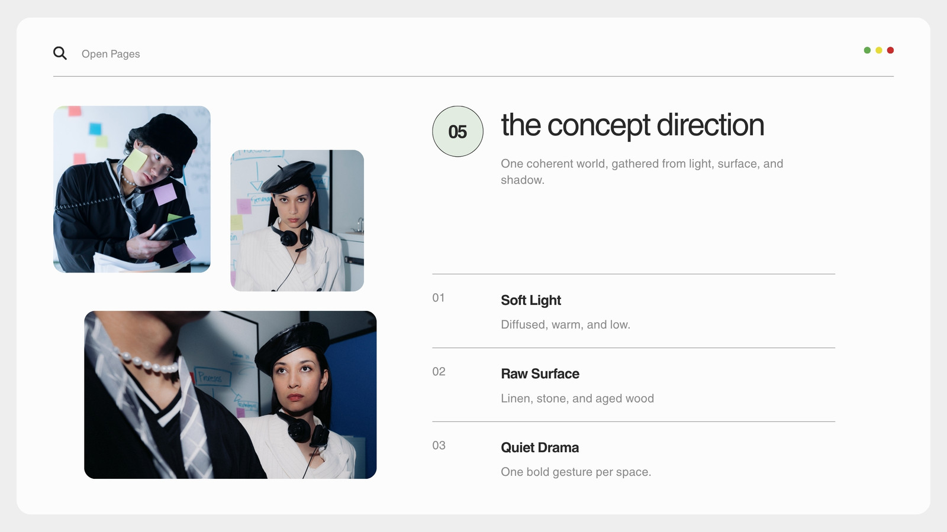947x532 pixels.
Task: Open the wide photo with pearl necklace
Action: tap(230, 395)
